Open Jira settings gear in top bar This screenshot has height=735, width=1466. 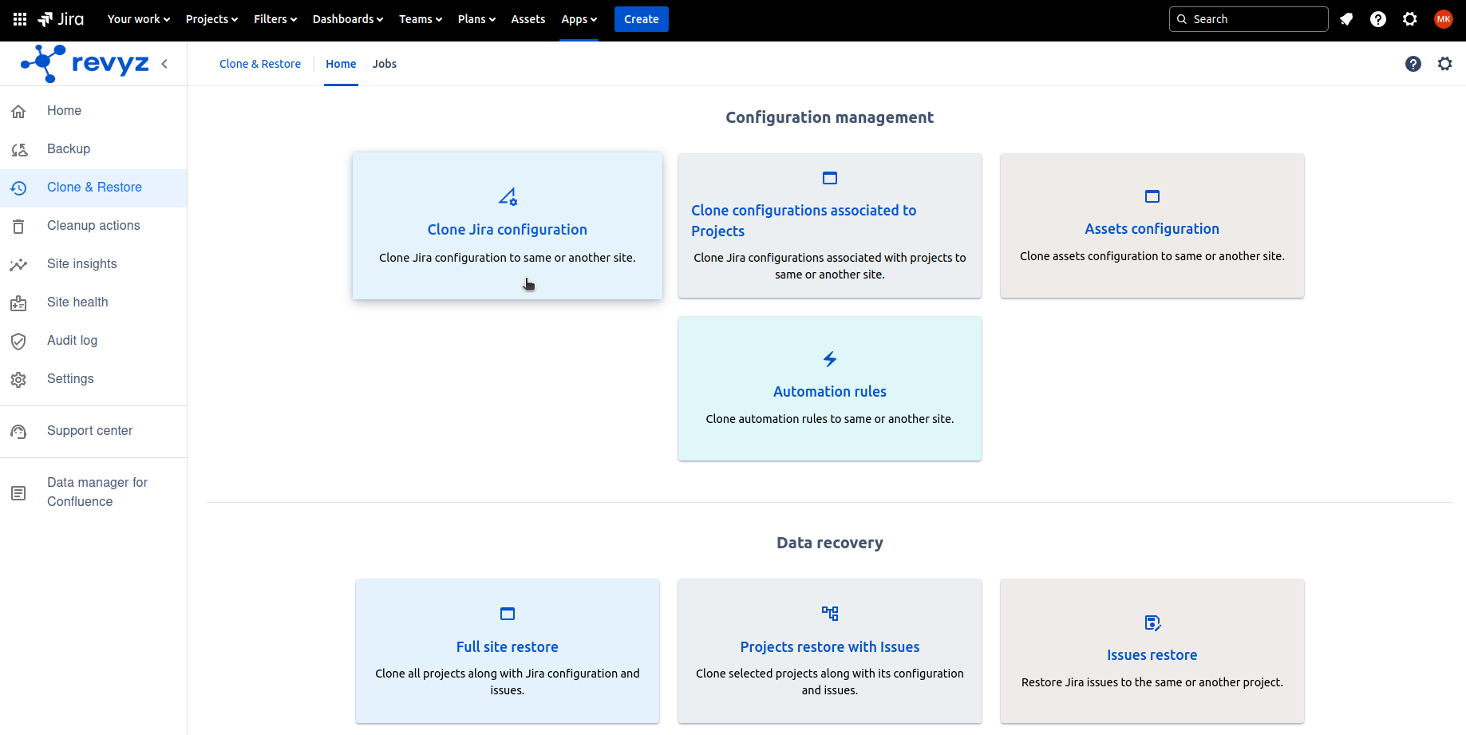coord(1410,19)
